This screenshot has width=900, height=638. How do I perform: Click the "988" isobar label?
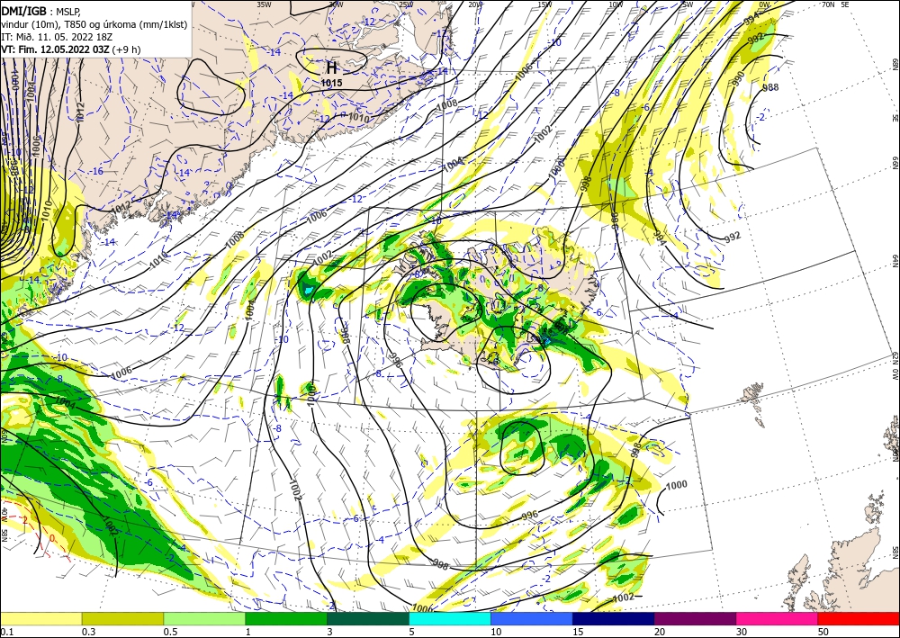click(x=771, y=87)
